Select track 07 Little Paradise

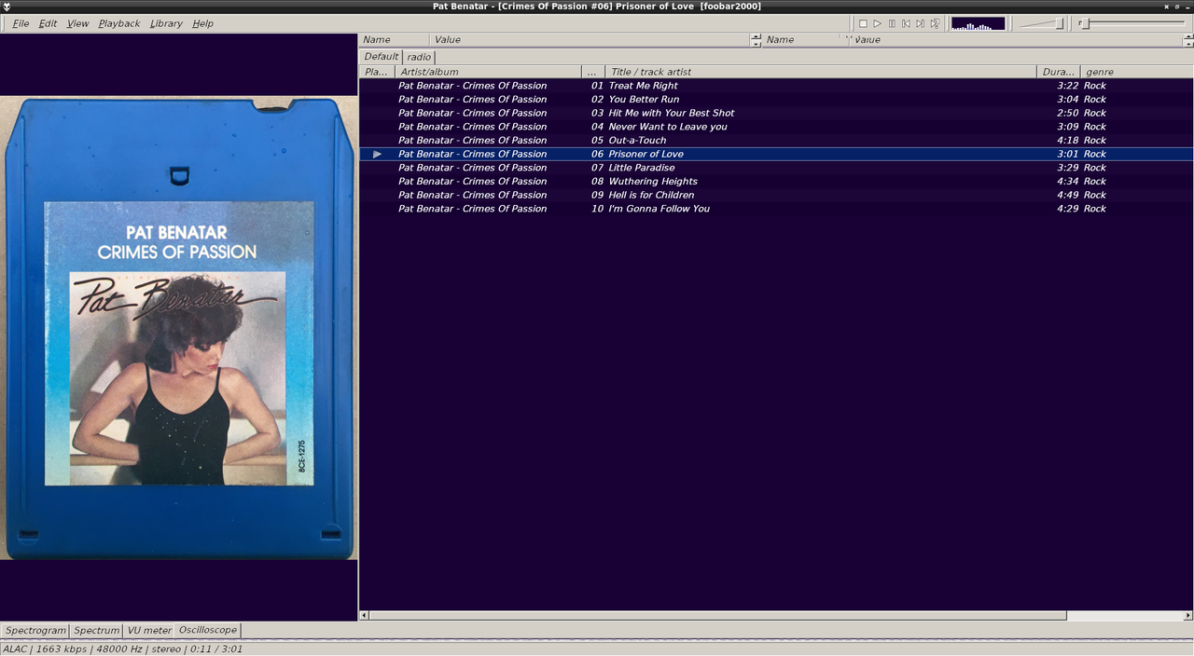tap(776, 168)
